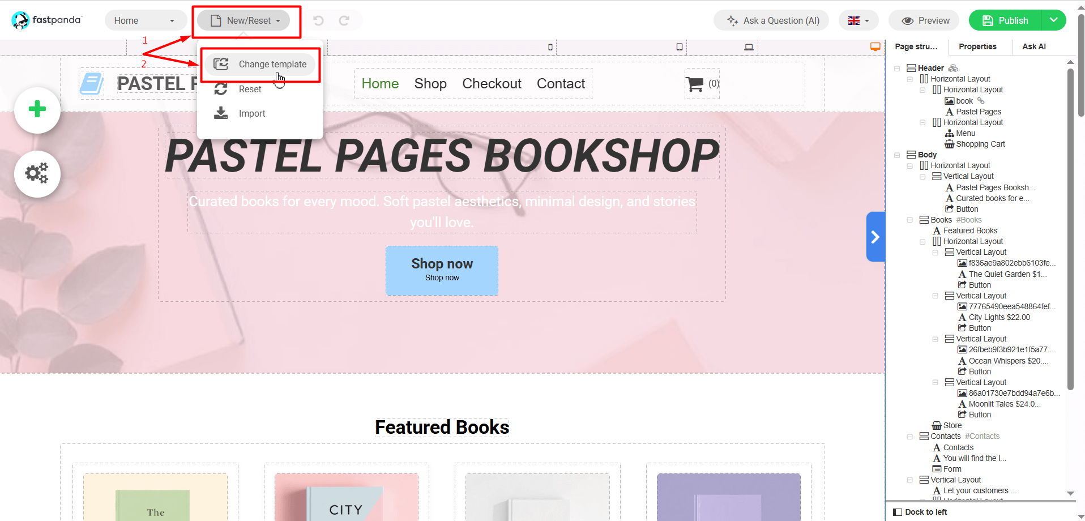Select the laptop viewport icon

(749, 47)
